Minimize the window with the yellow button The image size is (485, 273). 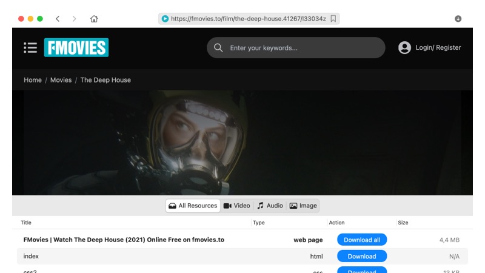click(x=31, y=19)
